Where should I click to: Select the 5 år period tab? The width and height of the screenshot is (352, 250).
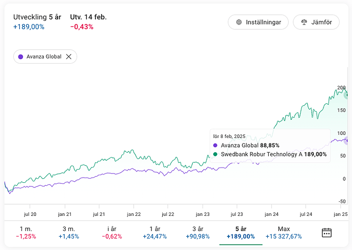click(241, 233)
